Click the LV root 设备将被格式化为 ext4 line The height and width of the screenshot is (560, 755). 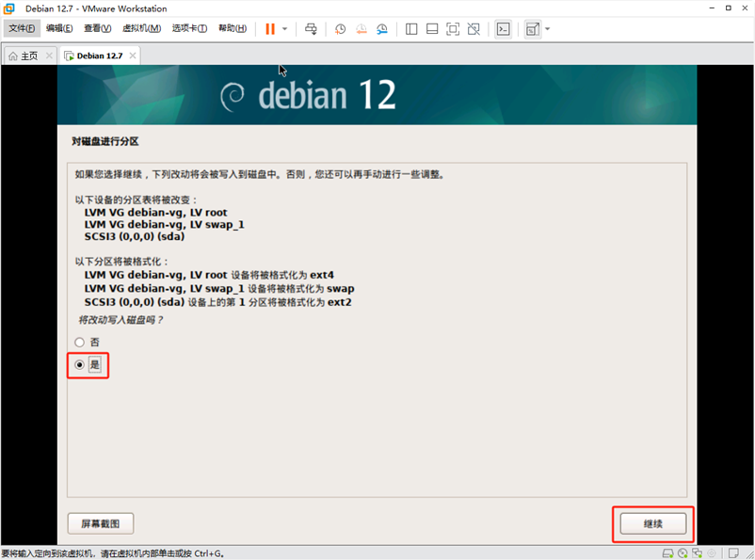[209, 275]
